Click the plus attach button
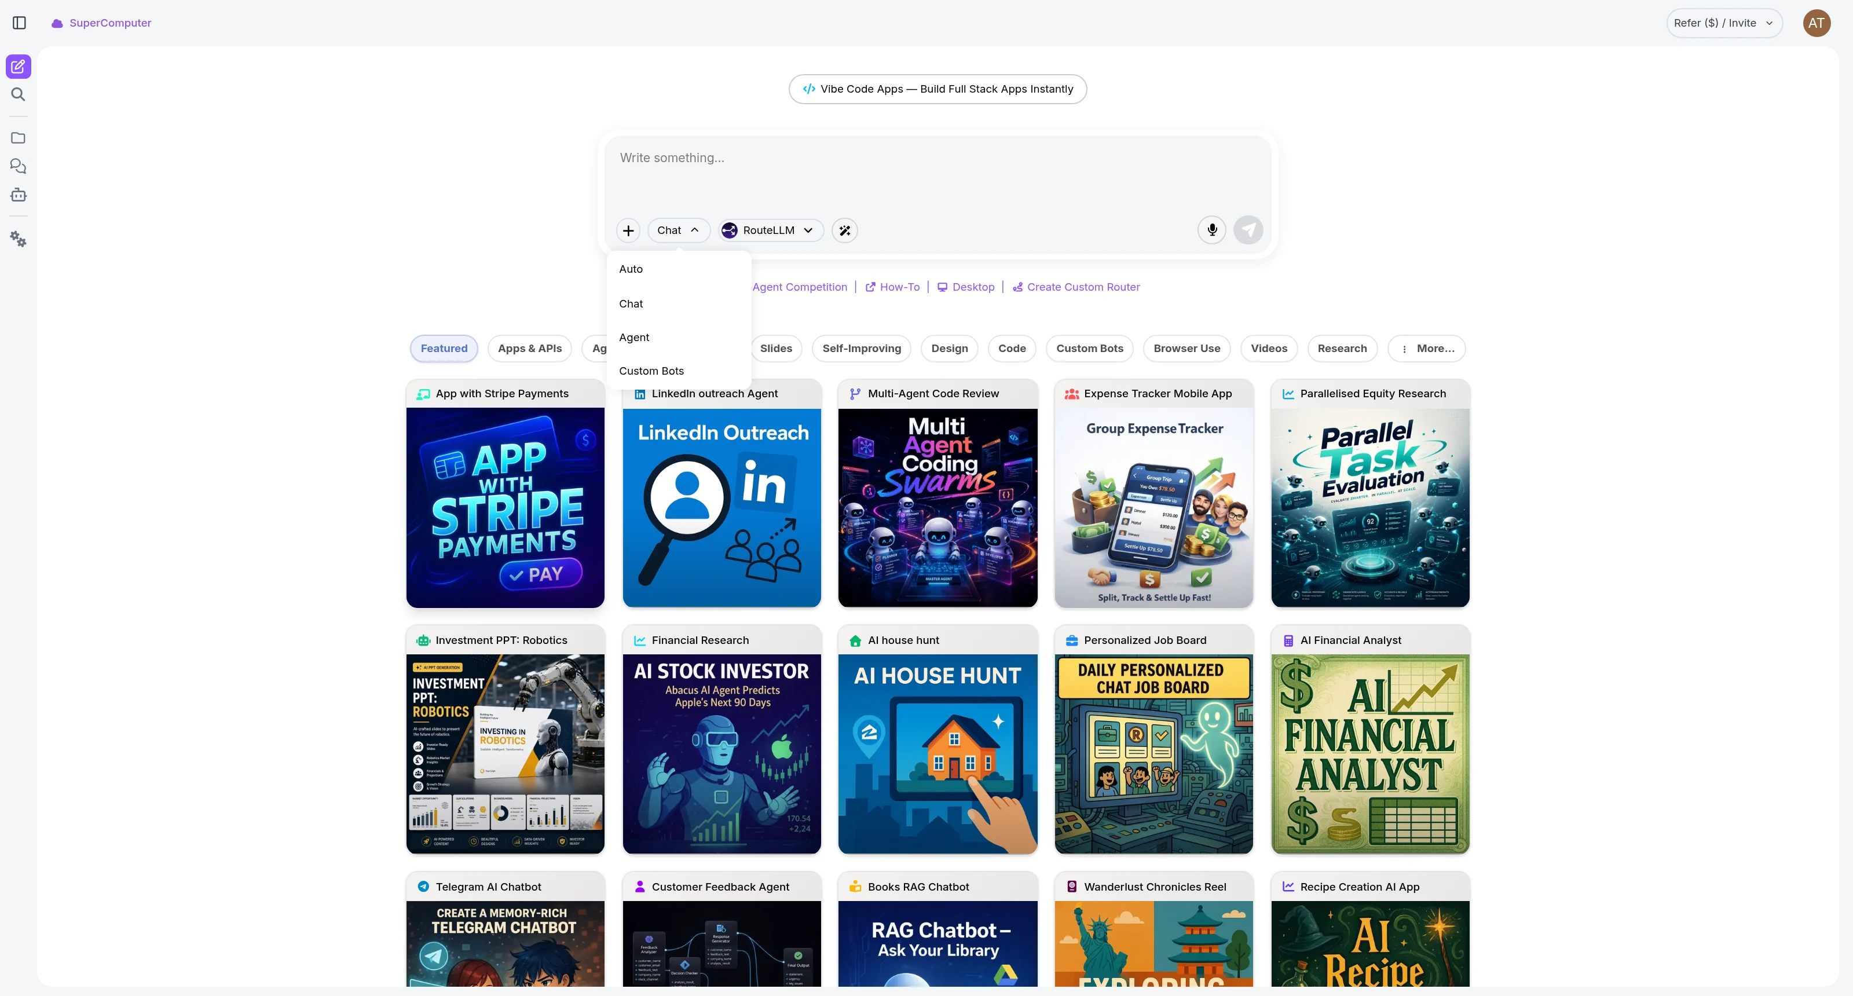 point(628,230)
